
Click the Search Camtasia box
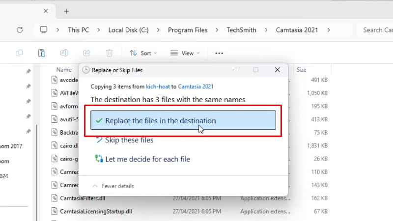(x=375, y=30)
